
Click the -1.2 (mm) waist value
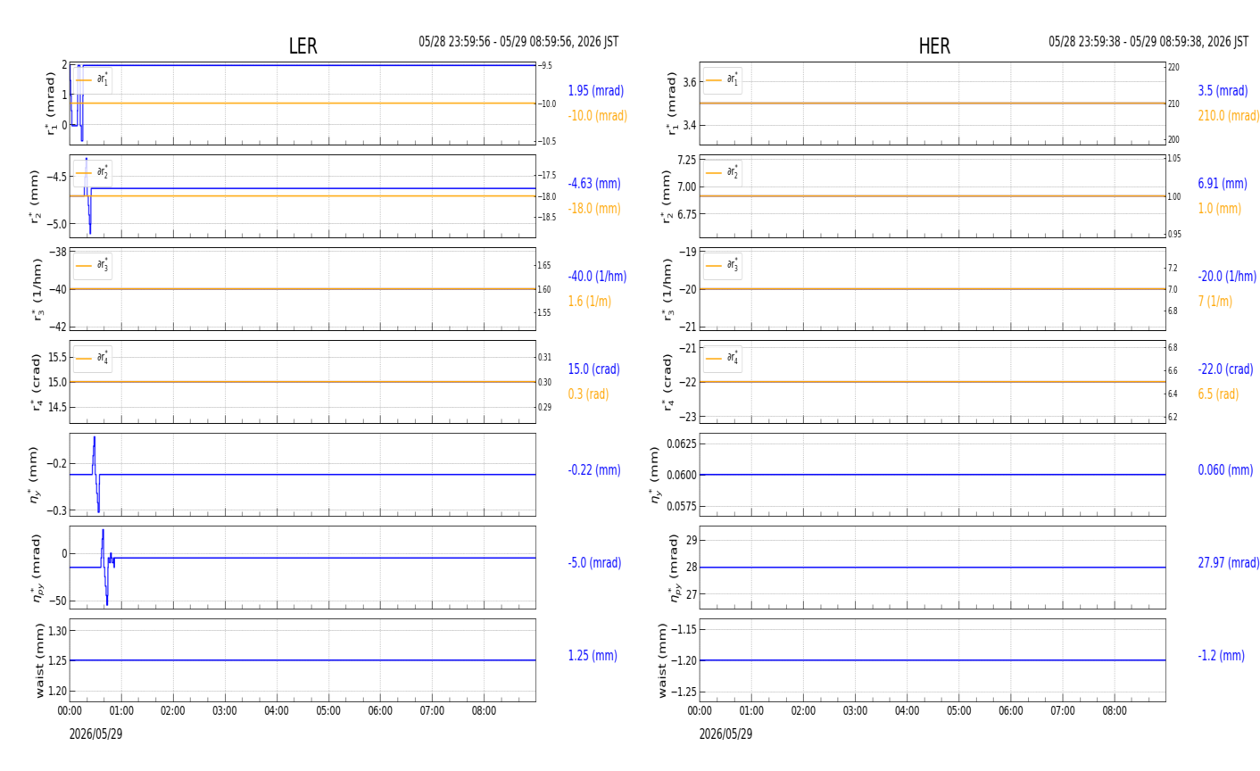click(x=1221, y=656)
